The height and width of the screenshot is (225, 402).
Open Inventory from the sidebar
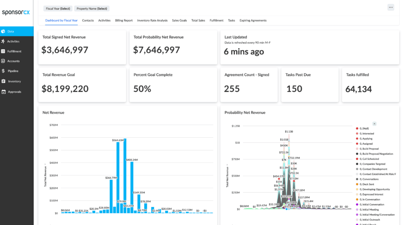point(17,81)
